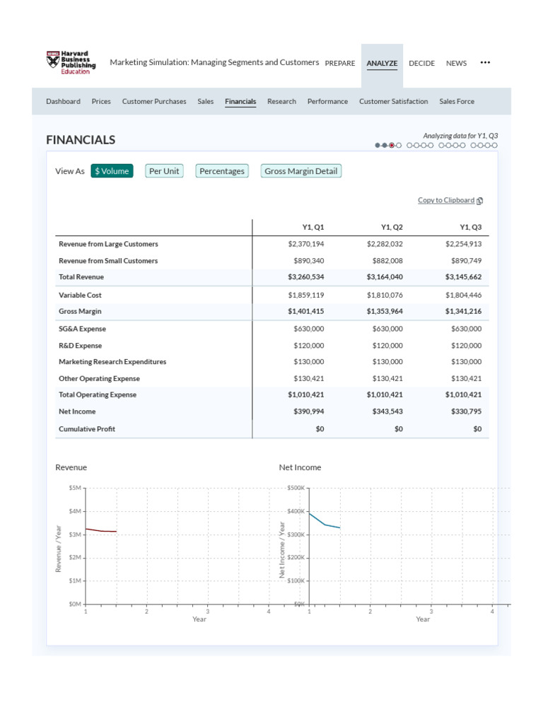The image size is (543, 724).
Task: Go to the Sales Force tab
Action: 457,101
